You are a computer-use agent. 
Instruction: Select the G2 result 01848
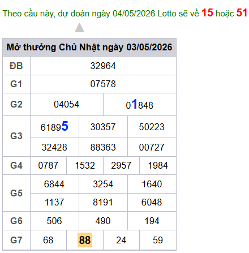[139, 104]
